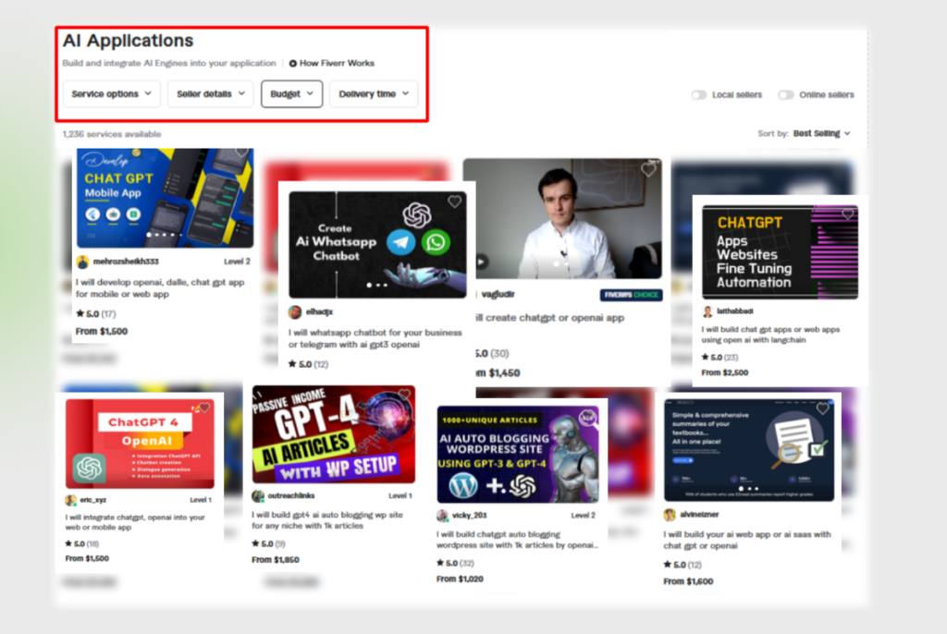Favorite the CHATGPT Apps Websites gig
Screen dimensions: 947x634
coord(848,213)
